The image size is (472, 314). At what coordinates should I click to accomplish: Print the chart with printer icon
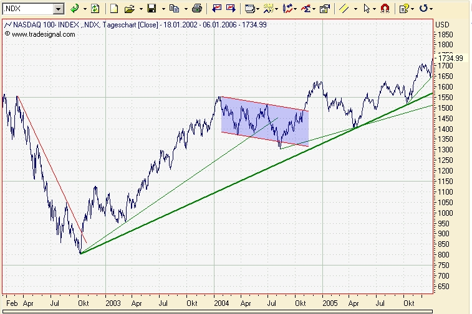coord(197,9)
